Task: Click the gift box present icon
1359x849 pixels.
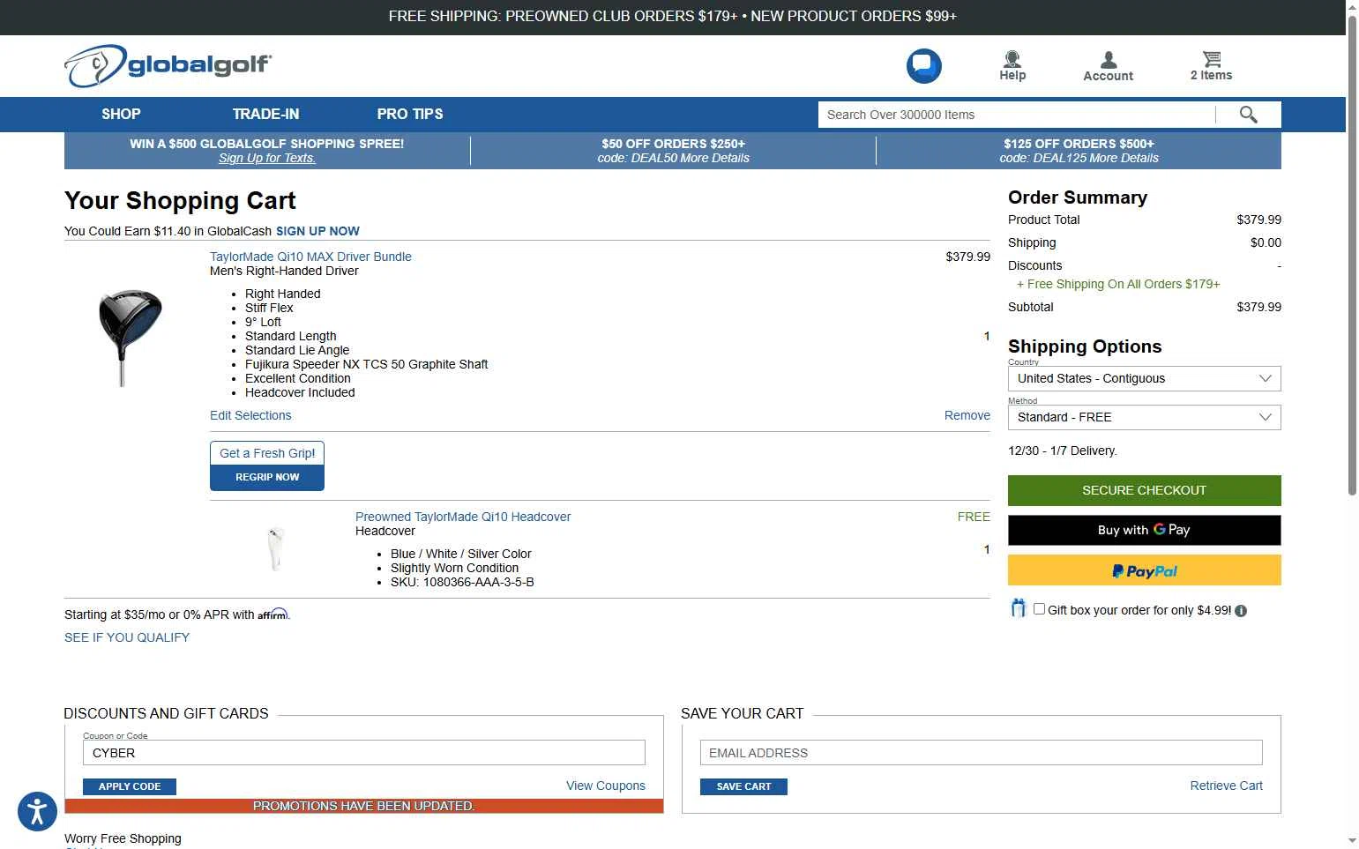Action: tap(1018, 608)
